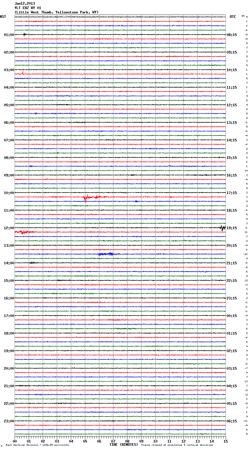The image size is (249, 449).
Task: Click the UTC time zone header
Action: coord(233,17)
